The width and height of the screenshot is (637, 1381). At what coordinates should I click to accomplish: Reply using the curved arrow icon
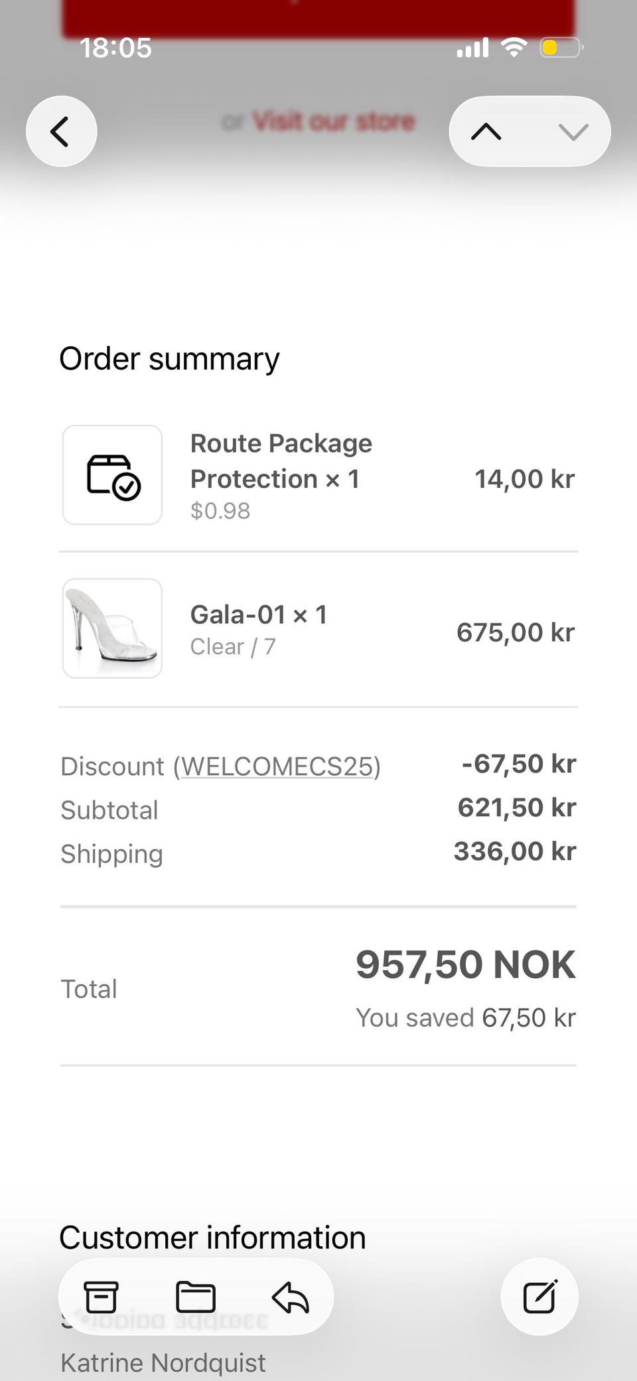tap(291, 1297)
